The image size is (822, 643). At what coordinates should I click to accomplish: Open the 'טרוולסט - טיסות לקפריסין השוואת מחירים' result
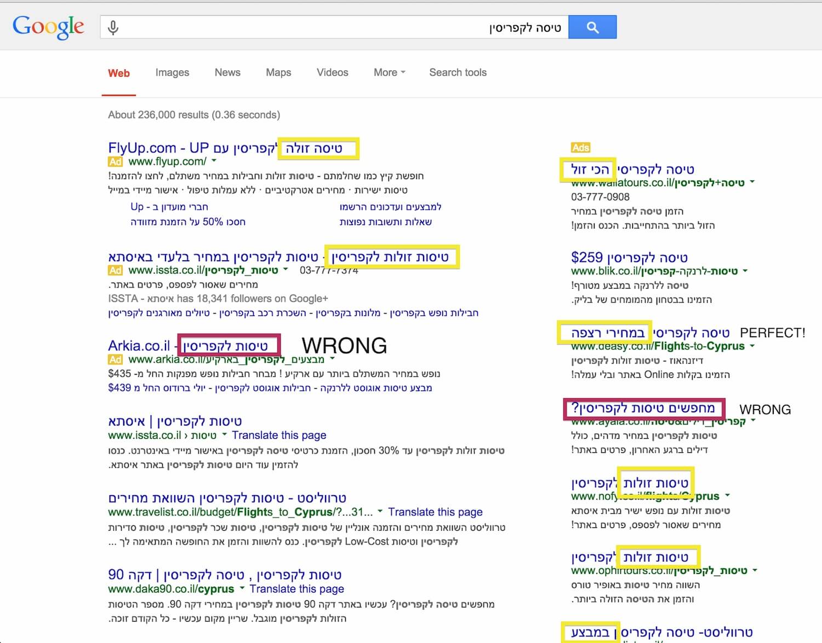coord(227,498)
